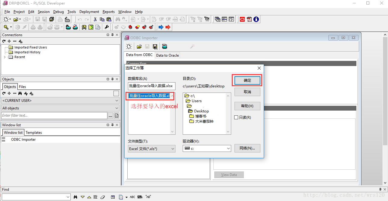The width and height of the screenshot is (388, 201).
Task: Click the database icon in ODBC Importer toolbar
Action: point(164,46)
